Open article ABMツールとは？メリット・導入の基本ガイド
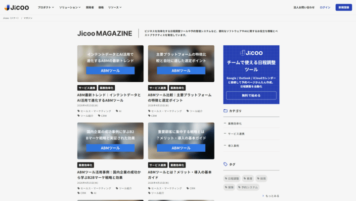Image resolution: width=356 pixels, height=201 pixels. tap(179, 175)
